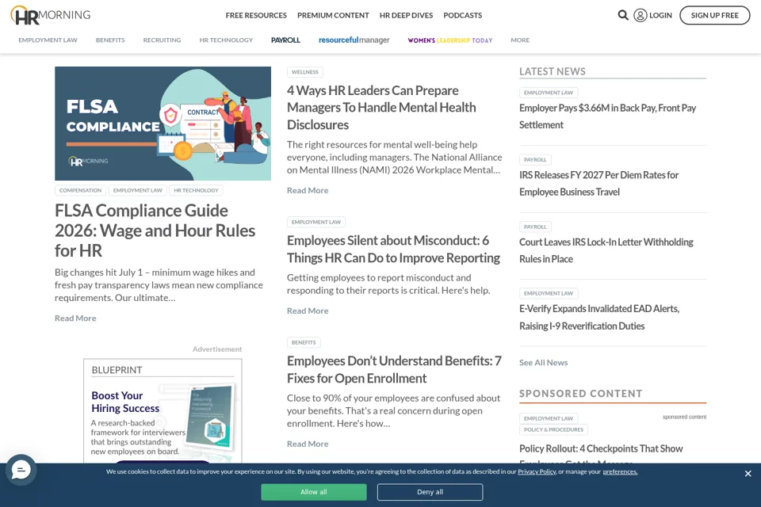The image size is (761, 507).
Task: Click Payroll tag above Lock-In Letter news
Action: pyautogui.click(x=535, y=227)
